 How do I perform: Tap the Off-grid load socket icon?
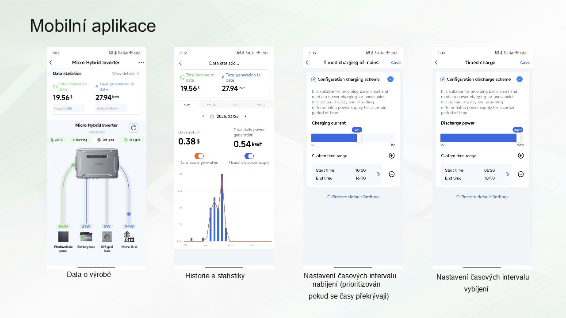coord(107,237)
